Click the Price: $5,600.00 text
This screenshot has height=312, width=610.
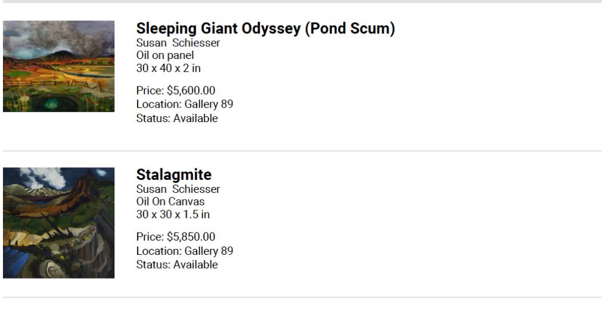click(x=176, y=91)
